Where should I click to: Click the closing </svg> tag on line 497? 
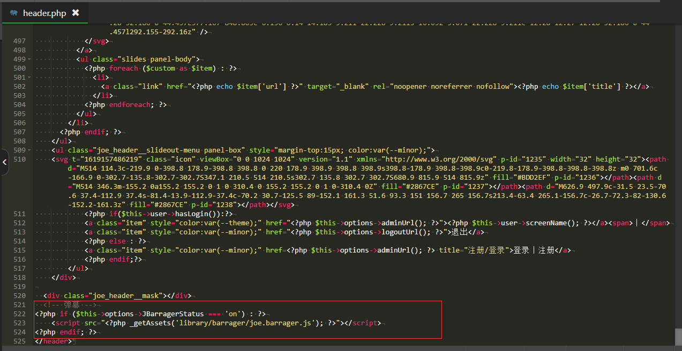(x=96, y=41)
